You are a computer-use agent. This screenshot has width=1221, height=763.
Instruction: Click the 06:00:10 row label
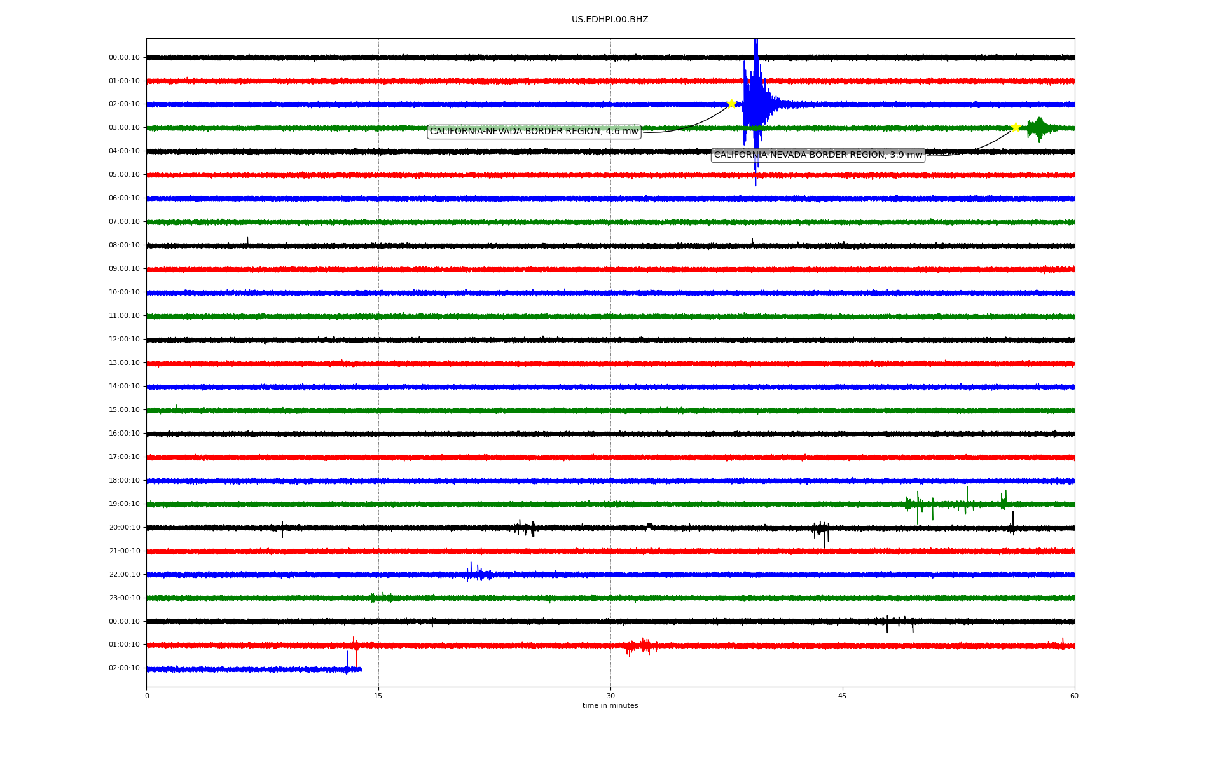pyautogui.click(x=124, y=198)
